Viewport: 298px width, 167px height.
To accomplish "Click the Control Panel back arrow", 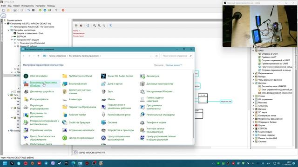I will (24, 56).
